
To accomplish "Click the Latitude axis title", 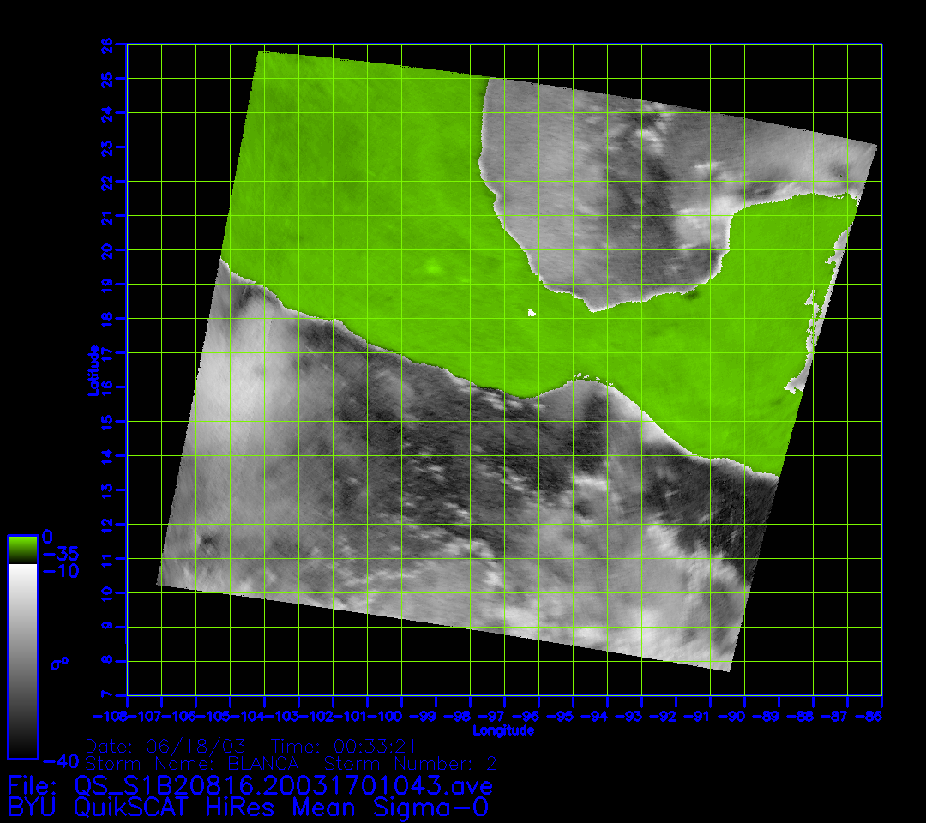I will 91,369.
